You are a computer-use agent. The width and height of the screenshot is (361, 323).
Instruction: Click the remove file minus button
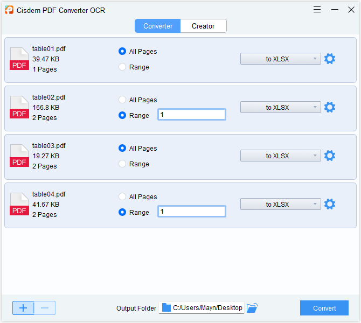(45, 308)
